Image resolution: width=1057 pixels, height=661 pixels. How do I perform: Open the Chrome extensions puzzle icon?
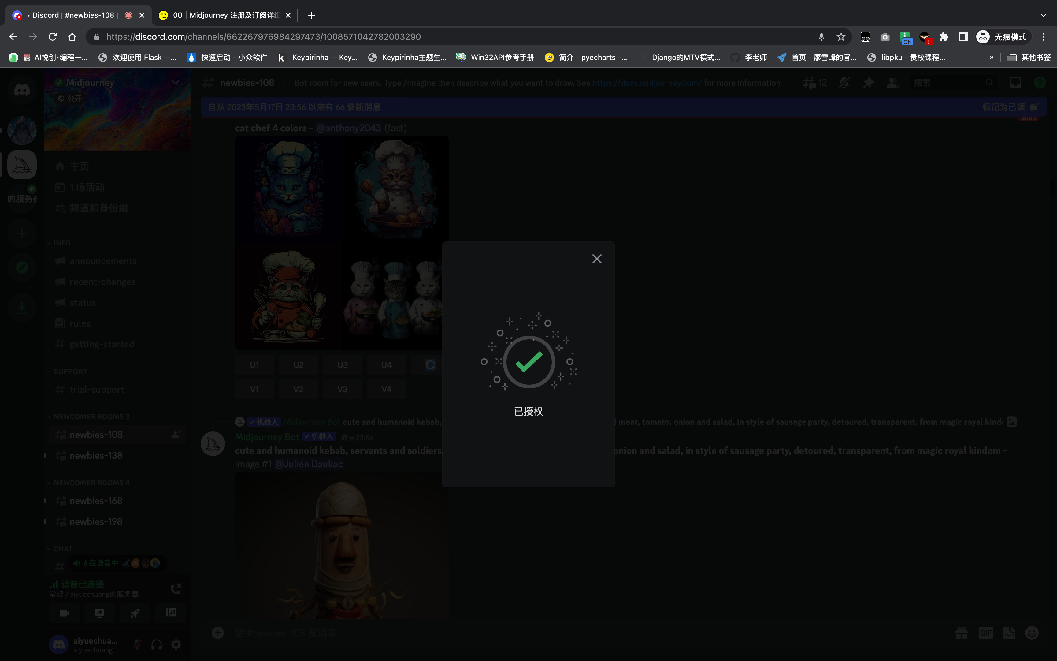click(944, 37)
